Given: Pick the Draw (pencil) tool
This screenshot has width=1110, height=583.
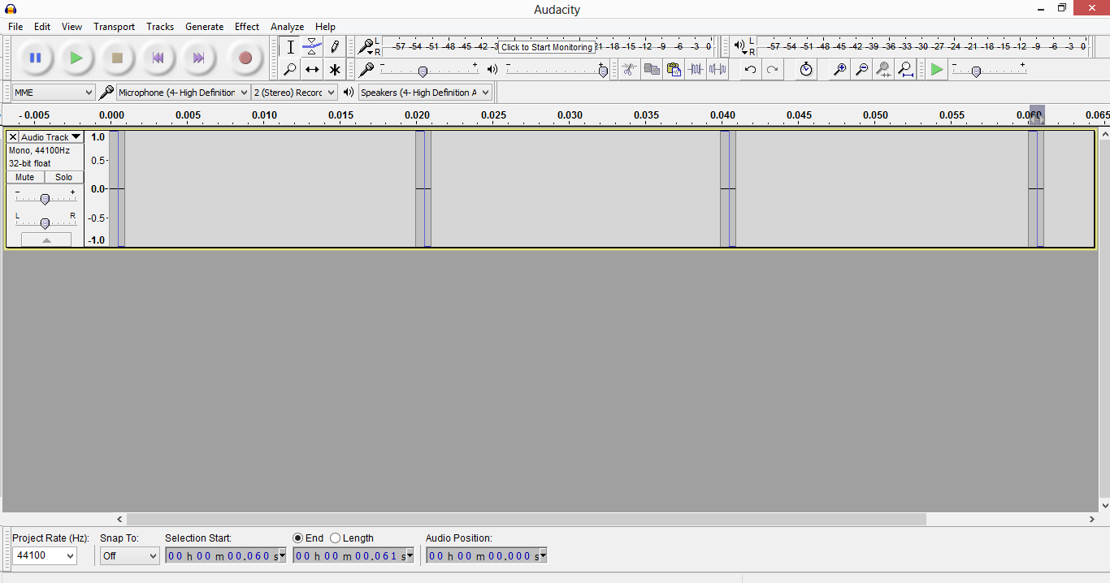Looking at the screenshot, I should click(x=334, y=47).
